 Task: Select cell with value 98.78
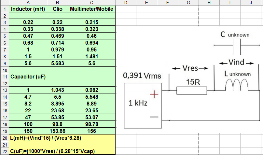91,124
